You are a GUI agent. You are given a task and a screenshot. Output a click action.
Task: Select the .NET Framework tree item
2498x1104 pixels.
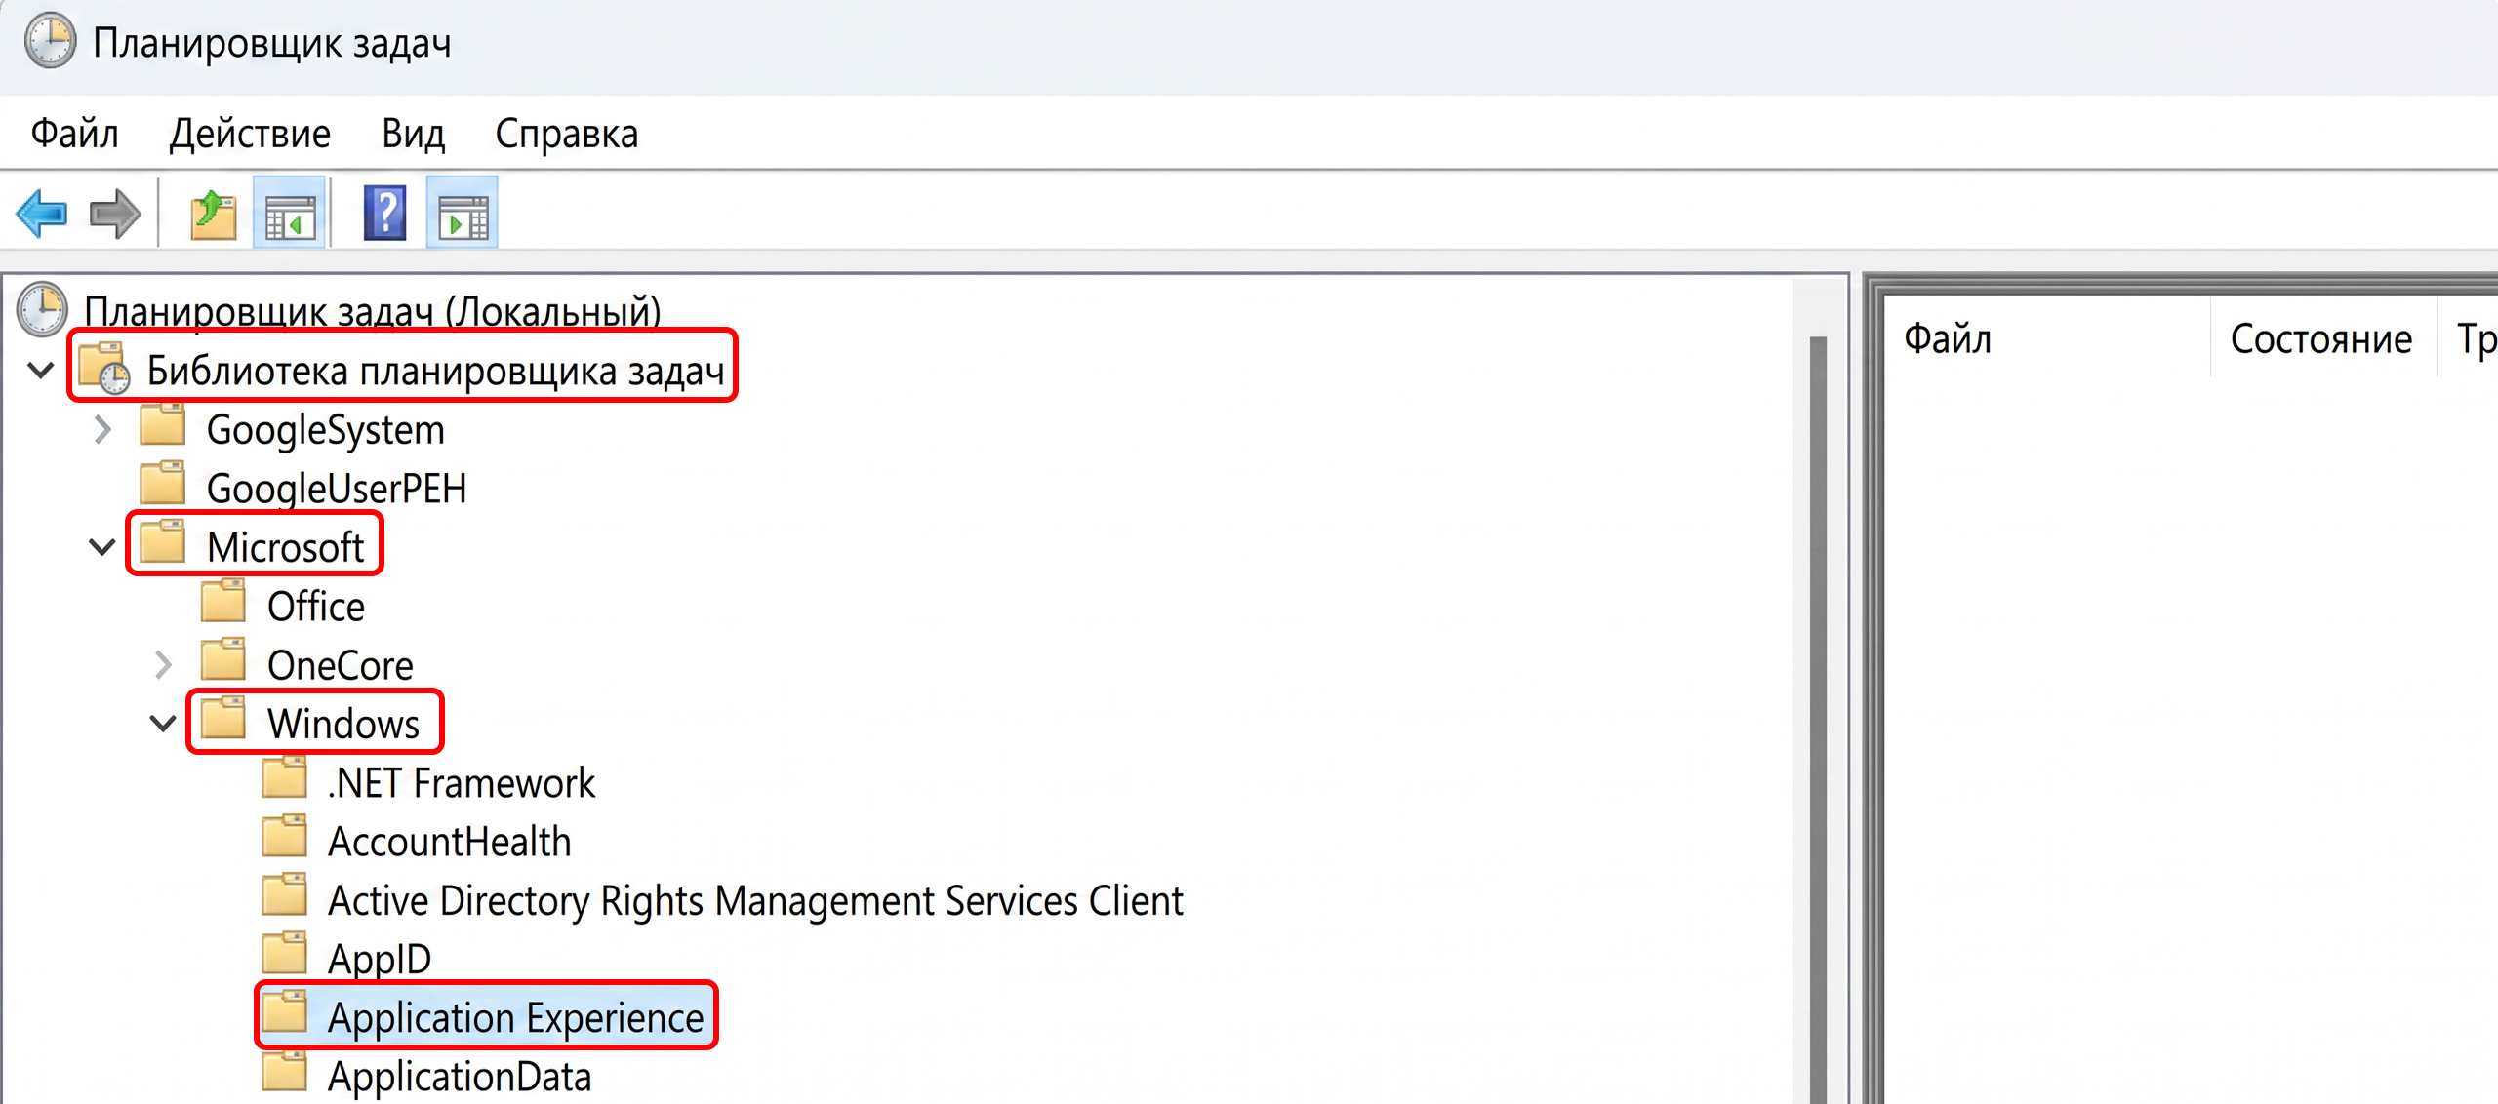click(462, 783)
